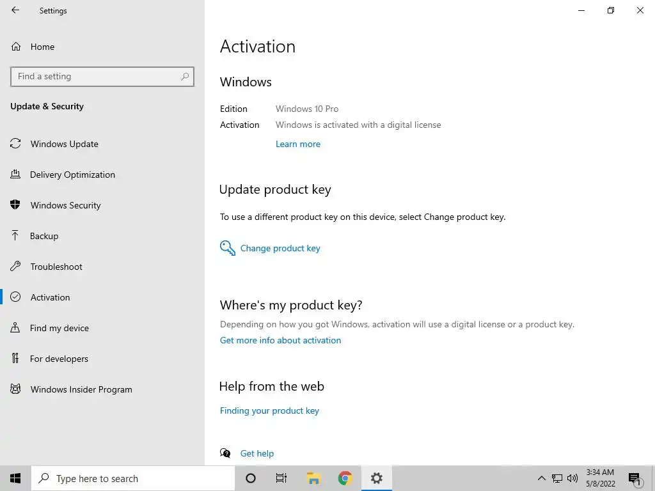Open Cortana circle on the taskbar
Screen dimensions: 655x491
(251, 478)
